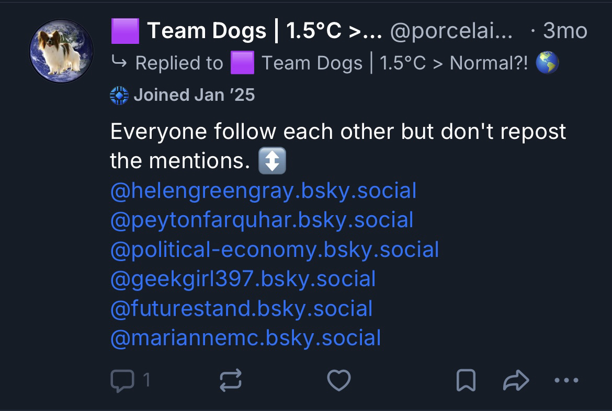
Task: Open the three-dot more options menu
Action: point(566,380)
